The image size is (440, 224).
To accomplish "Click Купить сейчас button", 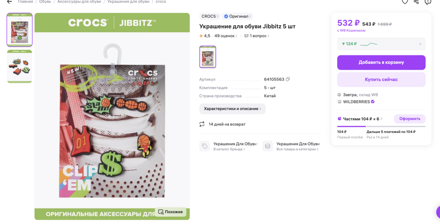I will click(381, 80).
